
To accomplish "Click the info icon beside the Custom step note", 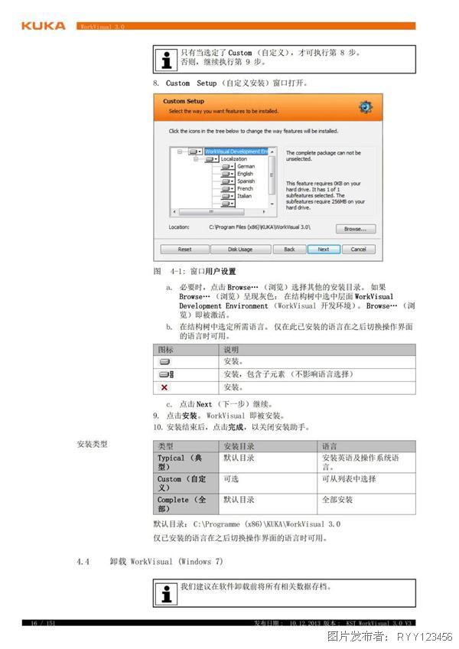I will 167,60.
